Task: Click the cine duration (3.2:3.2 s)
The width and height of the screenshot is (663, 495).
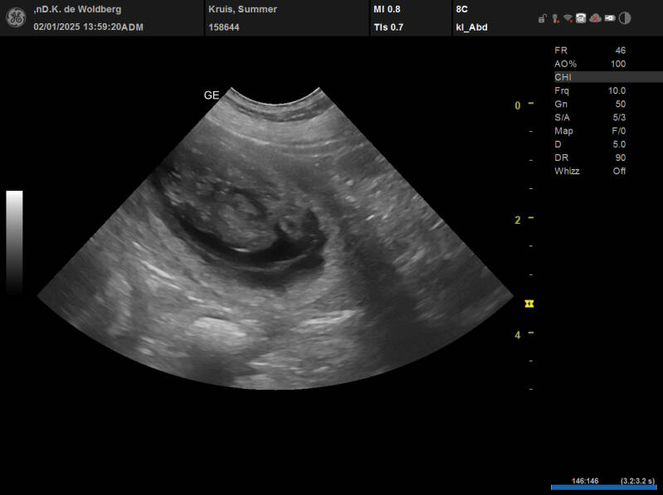Action: (x=637, y=481)
